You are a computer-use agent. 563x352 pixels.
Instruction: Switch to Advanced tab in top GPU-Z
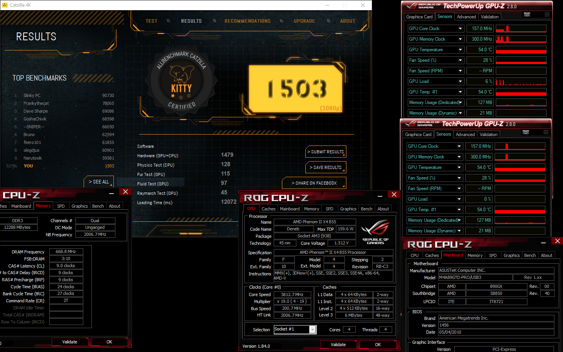(466, 17)
